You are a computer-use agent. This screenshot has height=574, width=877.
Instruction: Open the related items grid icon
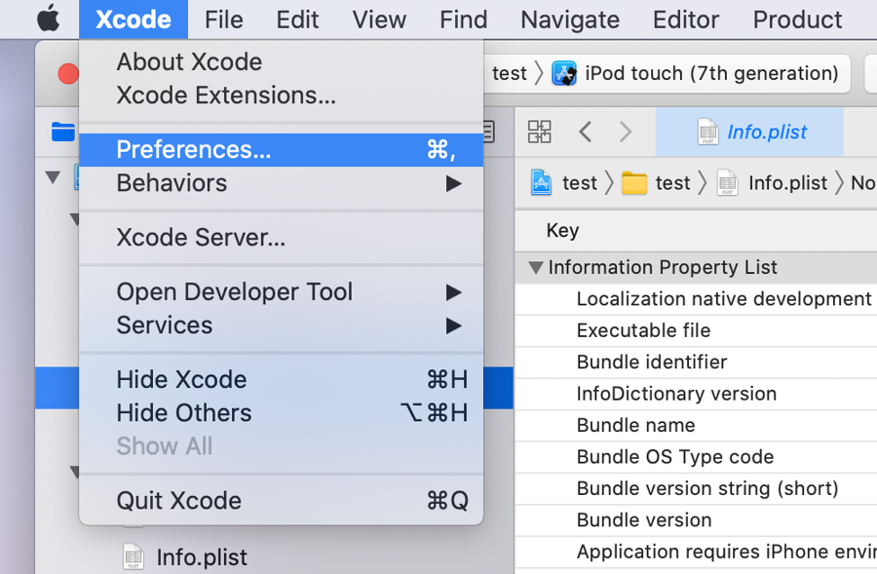click(539, 132)
